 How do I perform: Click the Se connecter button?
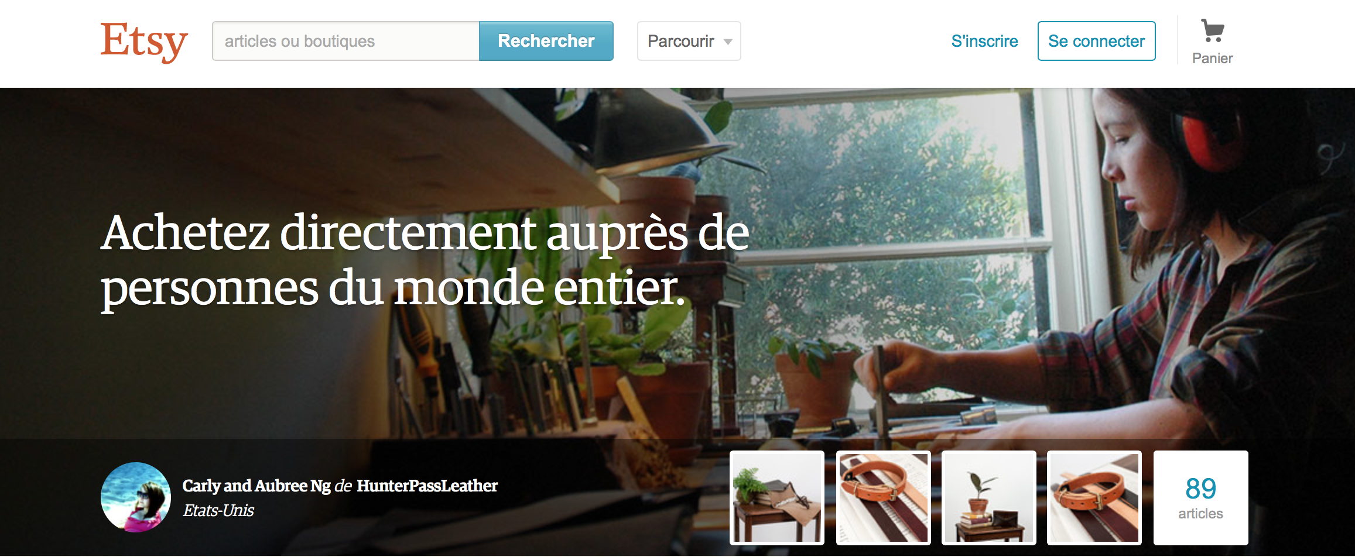[1096, 41]
